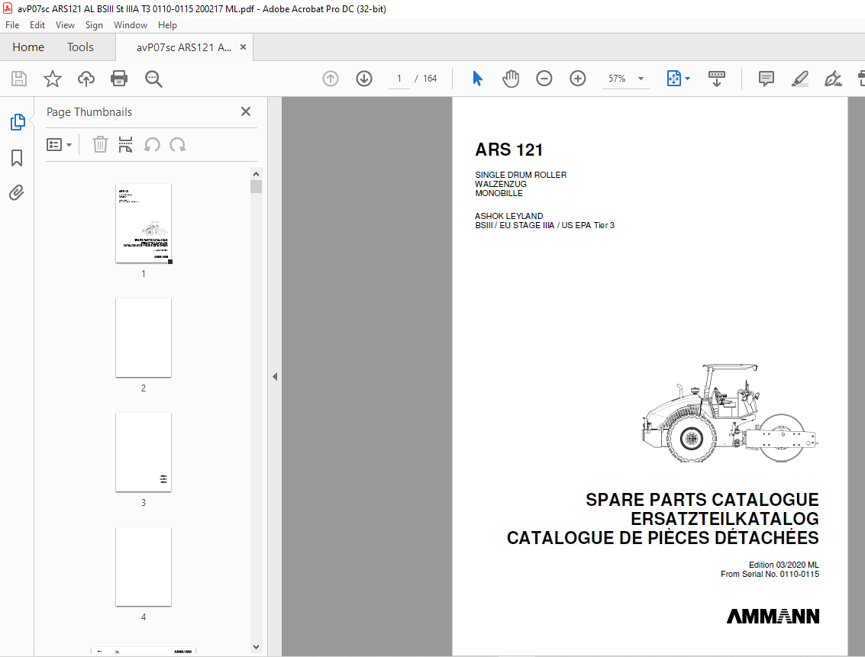Image resolution: width=865 pixels, height=657 pixels.
Task: Open the Help menu
Action: tap(167, 25)
